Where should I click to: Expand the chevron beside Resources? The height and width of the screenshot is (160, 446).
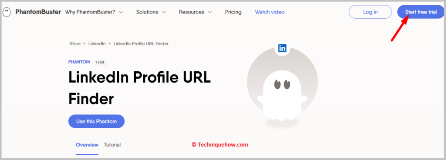click(x=209, y=13)
